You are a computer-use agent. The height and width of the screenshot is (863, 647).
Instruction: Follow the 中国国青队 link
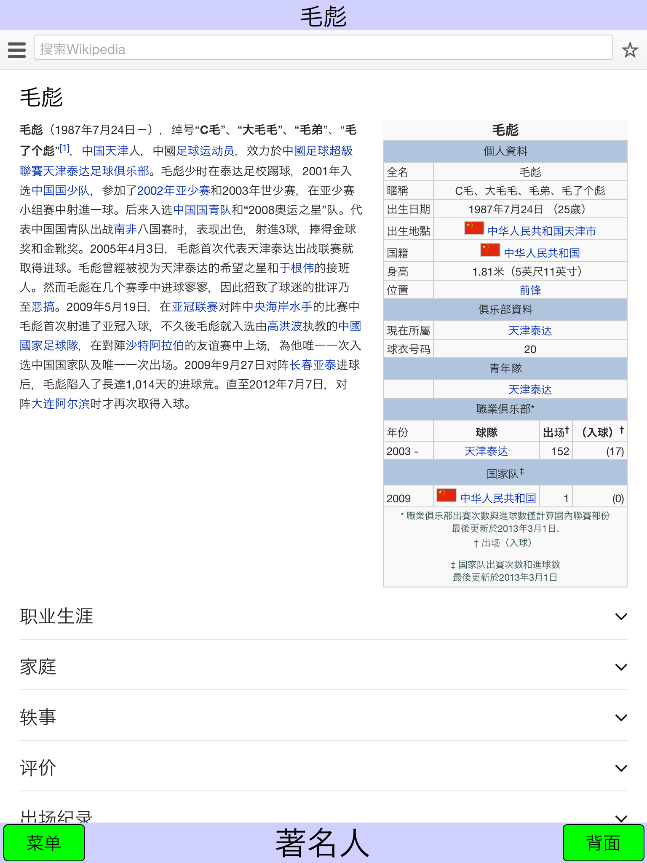[x=202, y=210]
